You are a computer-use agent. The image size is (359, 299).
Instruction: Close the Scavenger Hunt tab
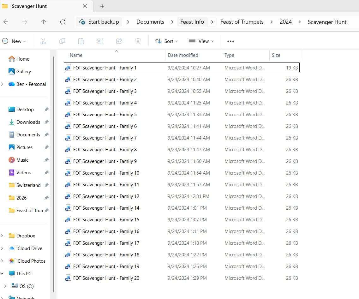click(x=85, y=6)
